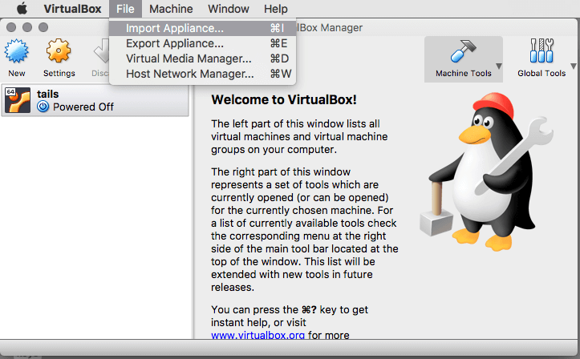Open the Machine menu

click(x=171, y=9)
